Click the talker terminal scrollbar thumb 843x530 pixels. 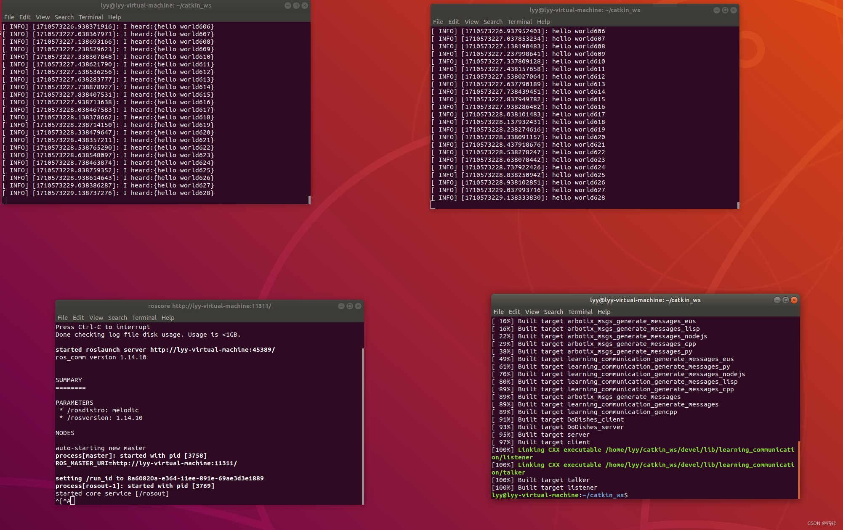tap(738, 205)
